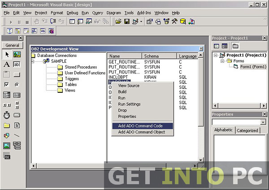The height and width of the screenshot is (190, 269).
Task: Collapse the Forms folder node
Action: [x=222, y=61]
